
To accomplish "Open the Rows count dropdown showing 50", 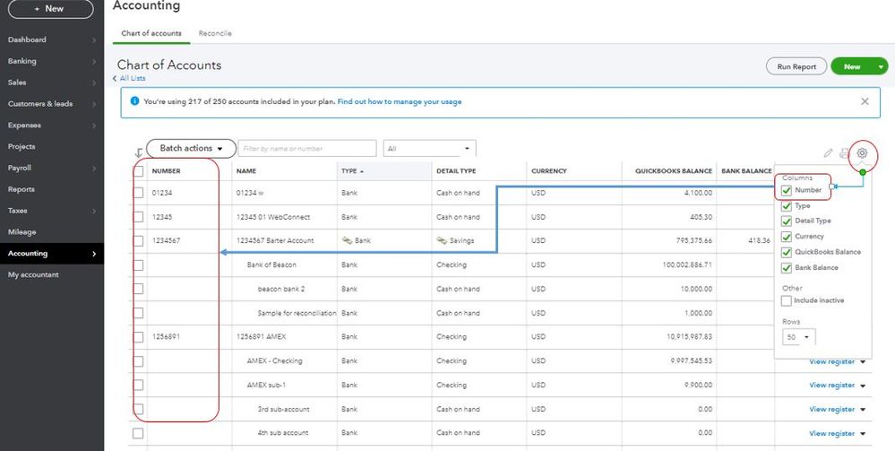I will click(798, 337).
